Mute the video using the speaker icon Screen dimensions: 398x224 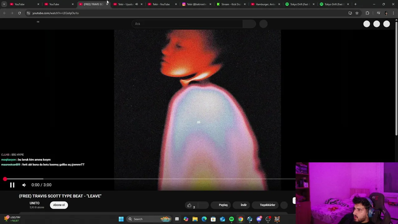(x=24, y=185)
